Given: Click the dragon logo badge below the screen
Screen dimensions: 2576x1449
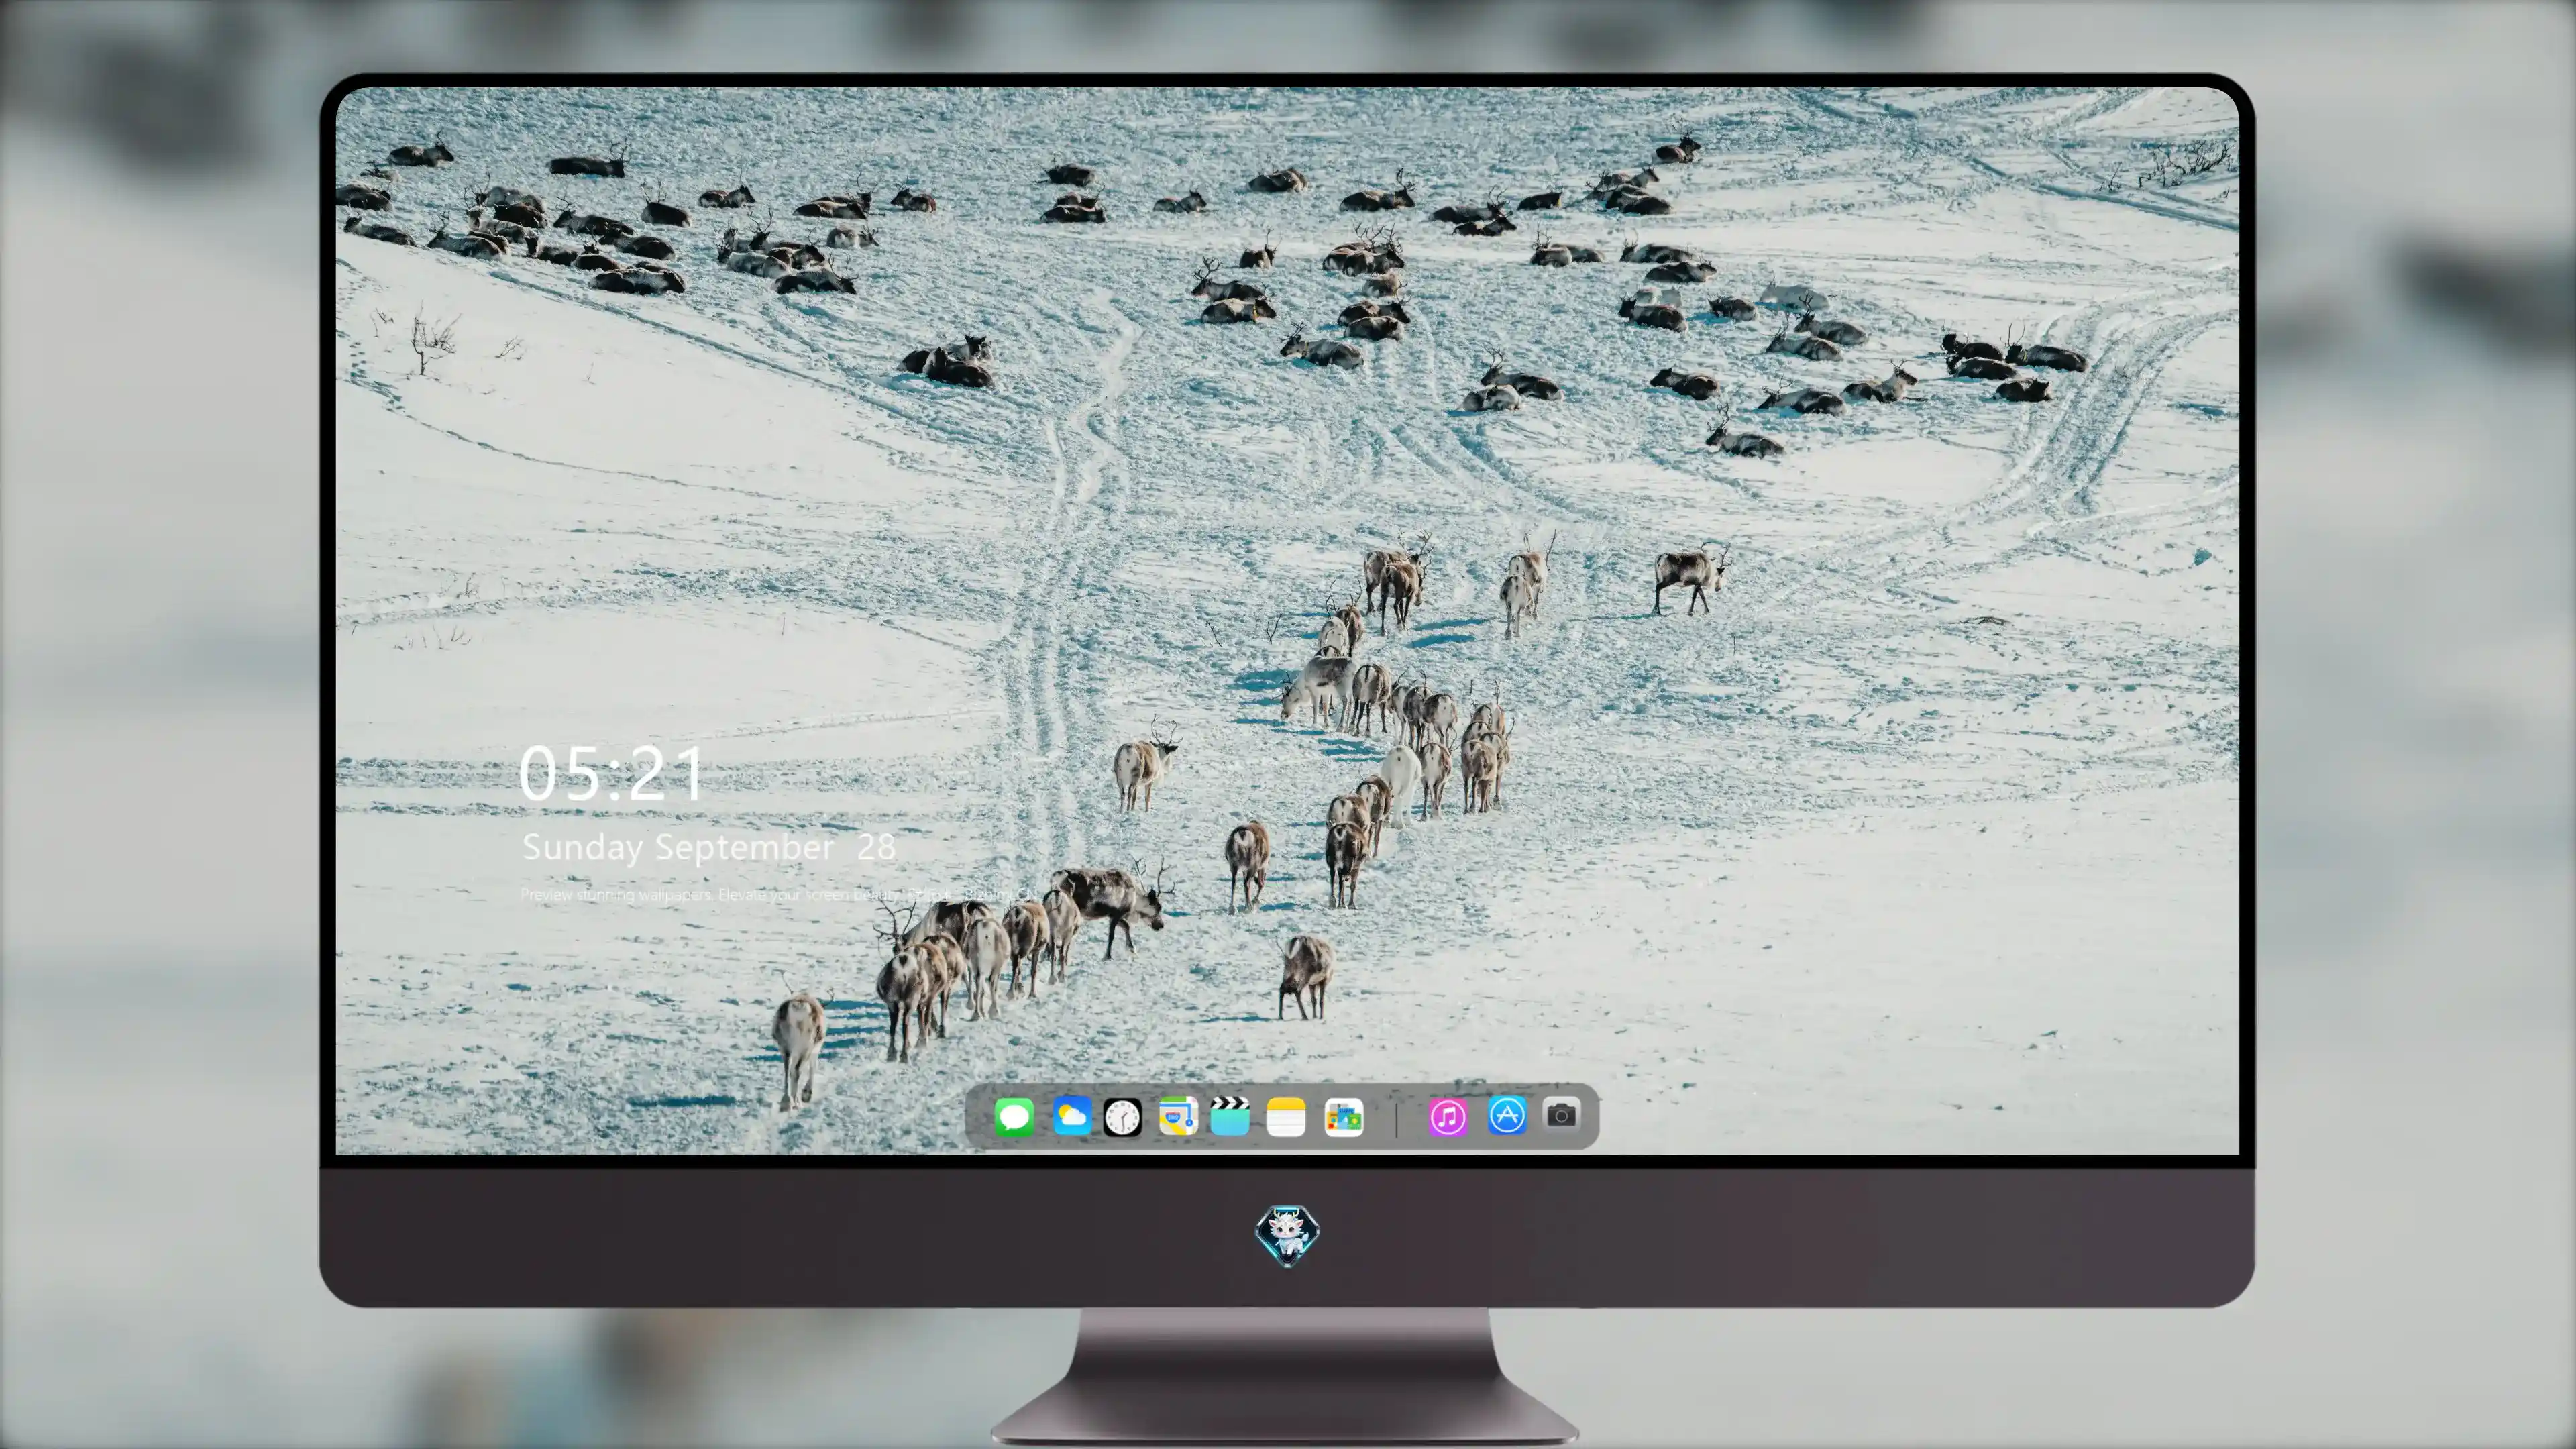Looking at the screenshot, I should (x=1287, y=1236).
